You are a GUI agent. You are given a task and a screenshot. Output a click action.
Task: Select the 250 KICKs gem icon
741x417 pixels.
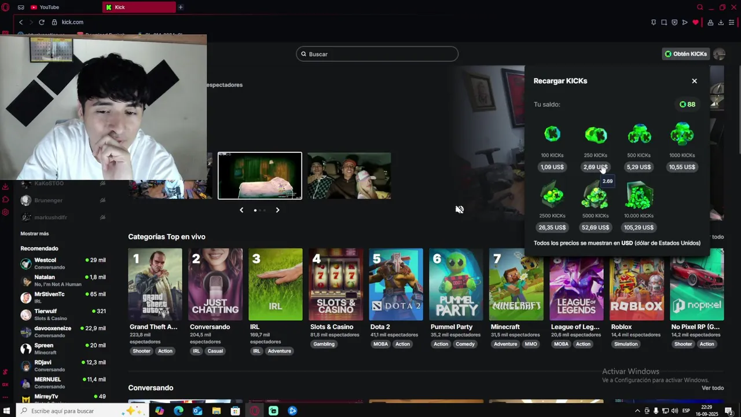click(596, 135)
